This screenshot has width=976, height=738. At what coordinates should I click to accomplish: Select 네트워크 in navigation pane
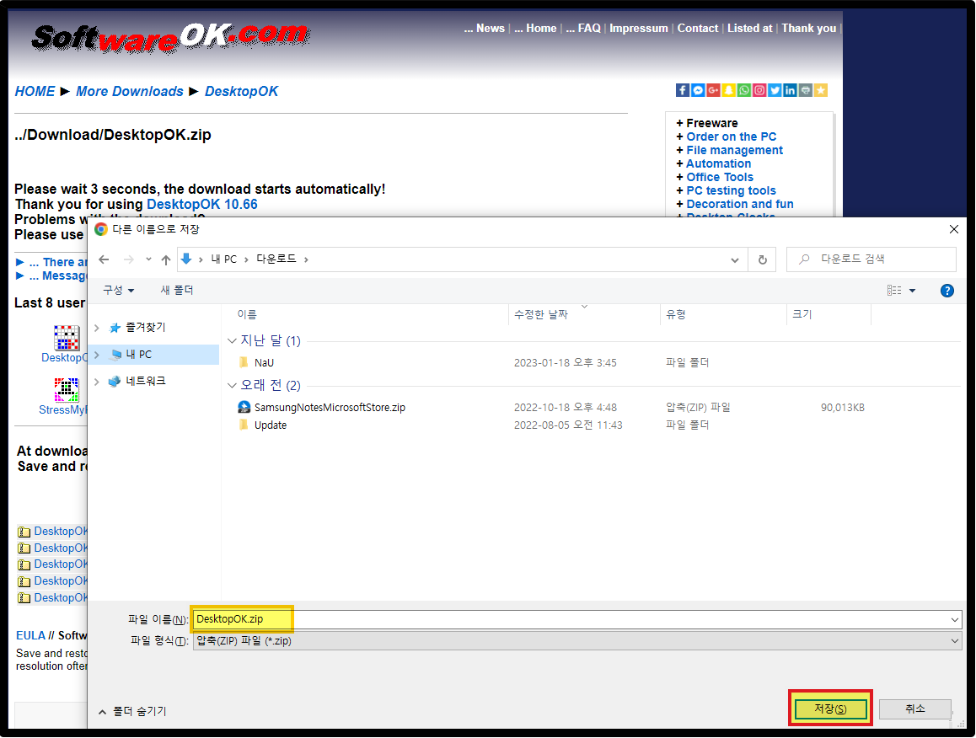(146, 381)
